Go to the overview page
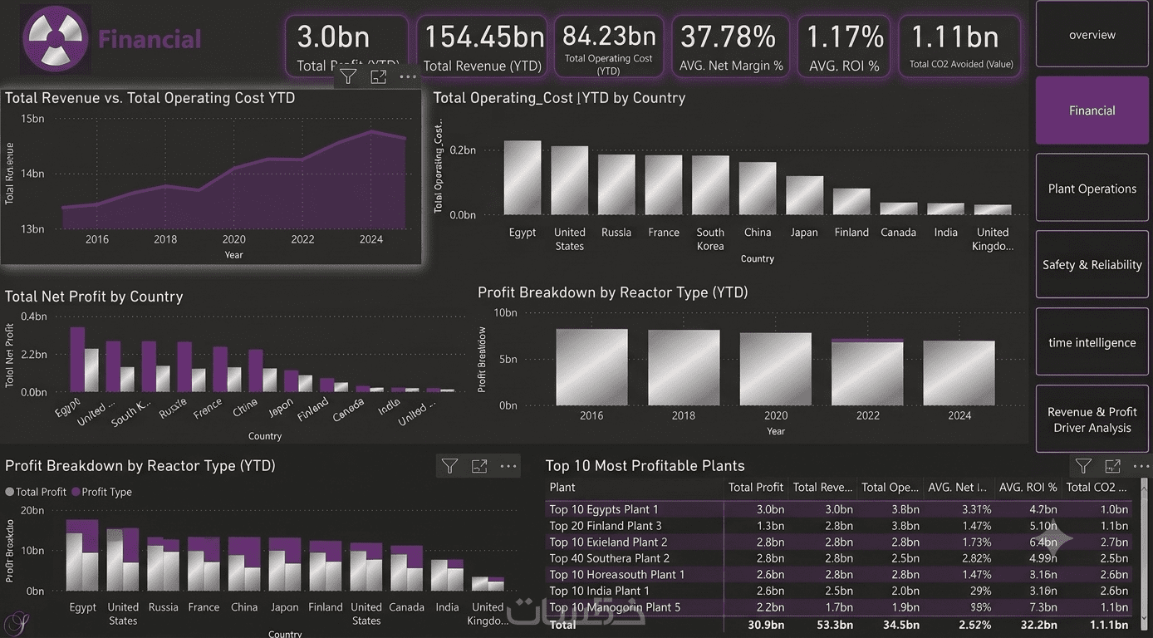This screenshot has width=1153, height=638. 1092,35
